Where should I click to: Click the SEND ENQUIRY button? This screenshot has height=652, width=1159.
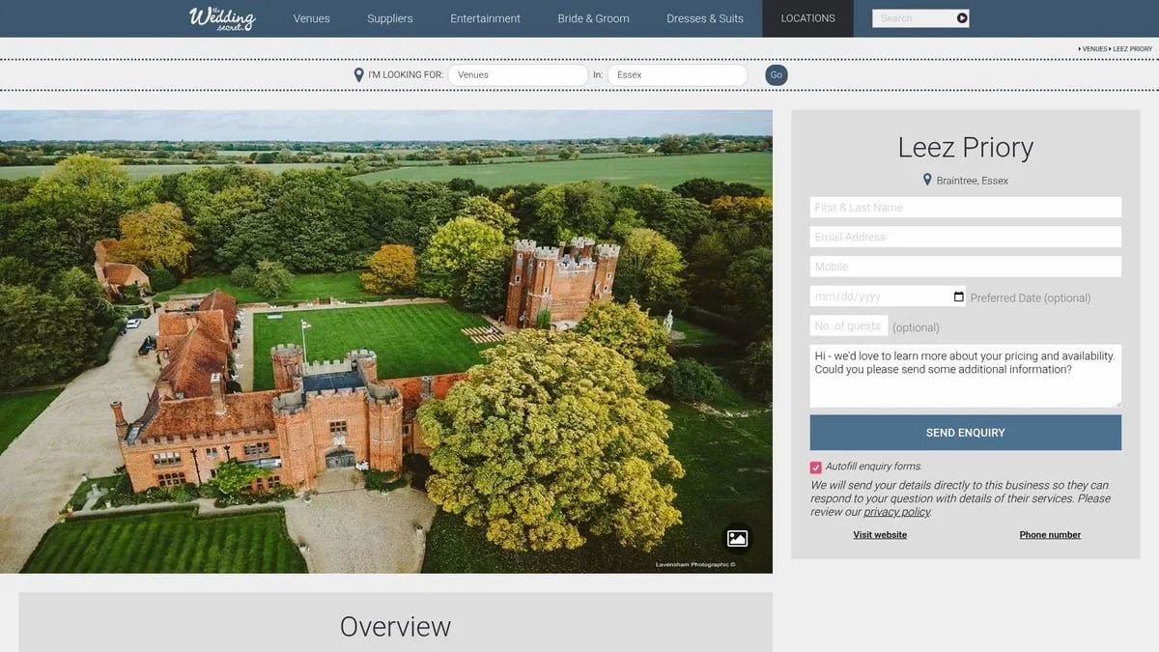[966, 433]
